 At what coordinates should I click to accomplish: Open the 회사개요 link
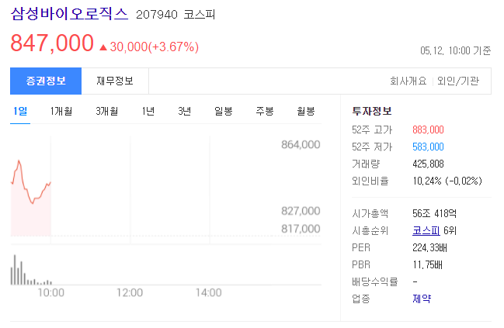[x=408, y=81]
